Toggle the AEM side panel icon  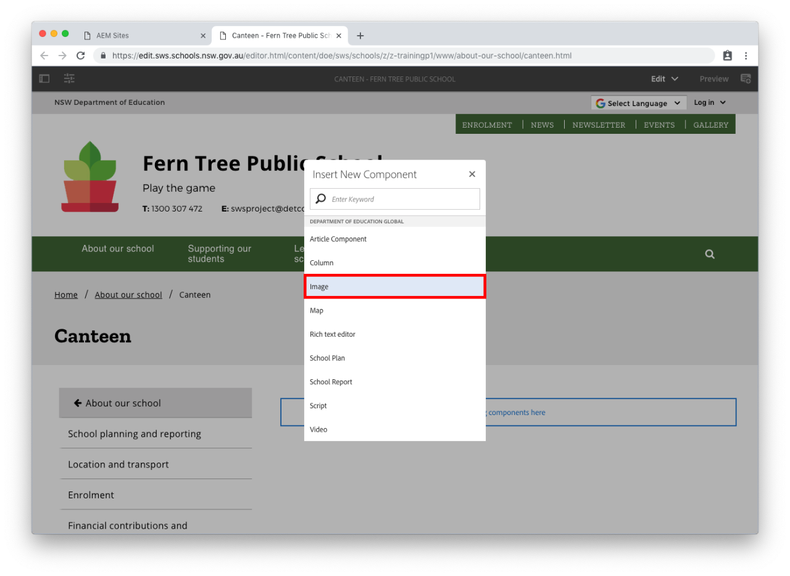(x=44, y=78)
